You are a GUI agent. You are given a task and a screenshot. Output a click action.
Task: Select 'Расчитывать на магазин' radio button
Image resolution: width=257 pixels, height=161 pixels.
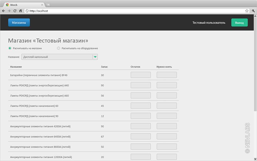point(10,48)
